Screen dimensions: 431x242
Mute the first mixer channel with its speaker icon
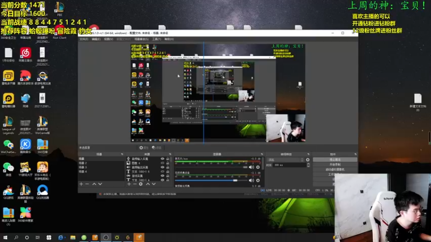[x=251, y=167]
